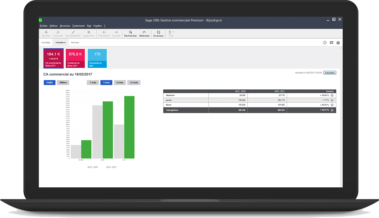The image size is (379, 218).
Task: Switch to the IntuiSage tab
Action: click(x=46, y=42)
